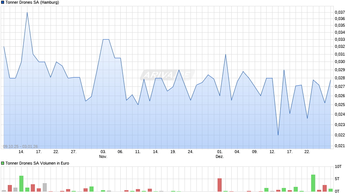The image size is (349, 195).
Task: Click the tall red volume bar at 01. Dez.
Action: (220, 185)
